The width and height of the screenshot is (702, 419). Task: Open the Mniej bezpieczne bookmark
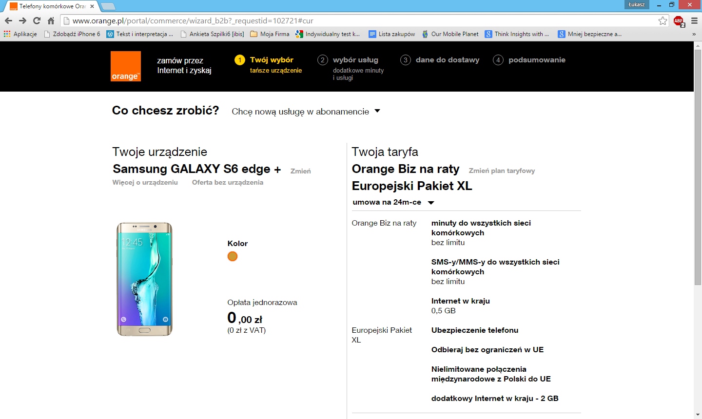590,34
